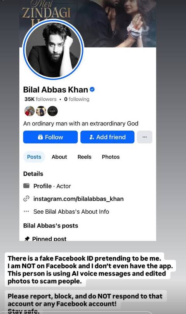
Task: Open the second mutual friend avatar
Action: click(41, 111)
